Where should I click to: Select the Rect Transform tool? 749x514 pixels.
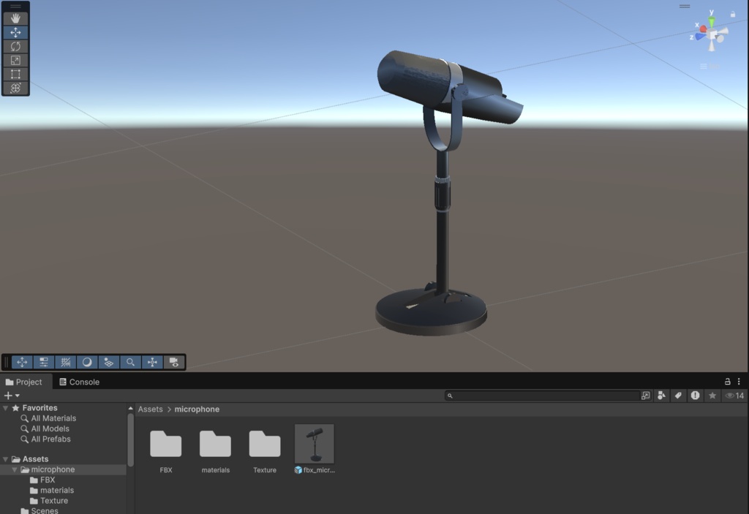click(x=15, y=74)
